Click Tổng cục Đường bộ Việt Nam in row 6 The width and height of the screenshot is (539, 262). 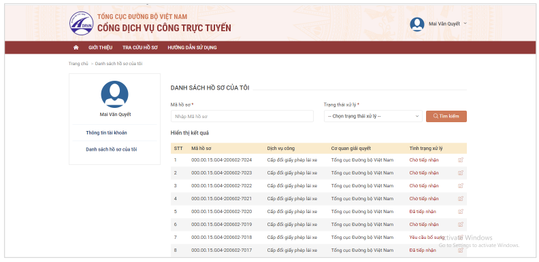point(362,225)
